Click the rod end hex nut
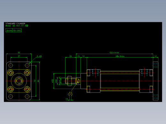 [70, 81]
